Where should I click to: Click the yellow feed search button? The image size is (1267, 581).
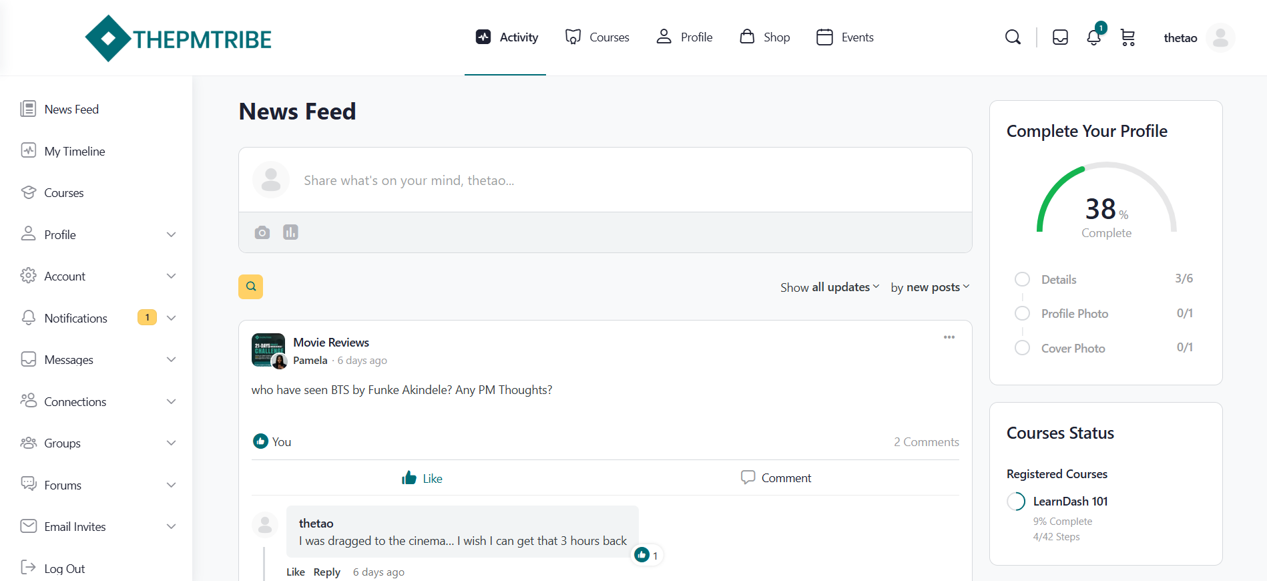(x=251, y=286)
